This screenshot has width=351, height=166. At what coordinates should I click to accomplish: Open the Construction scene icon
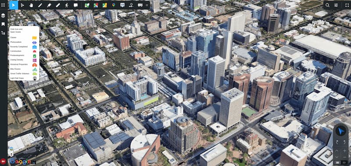(35, 51)
